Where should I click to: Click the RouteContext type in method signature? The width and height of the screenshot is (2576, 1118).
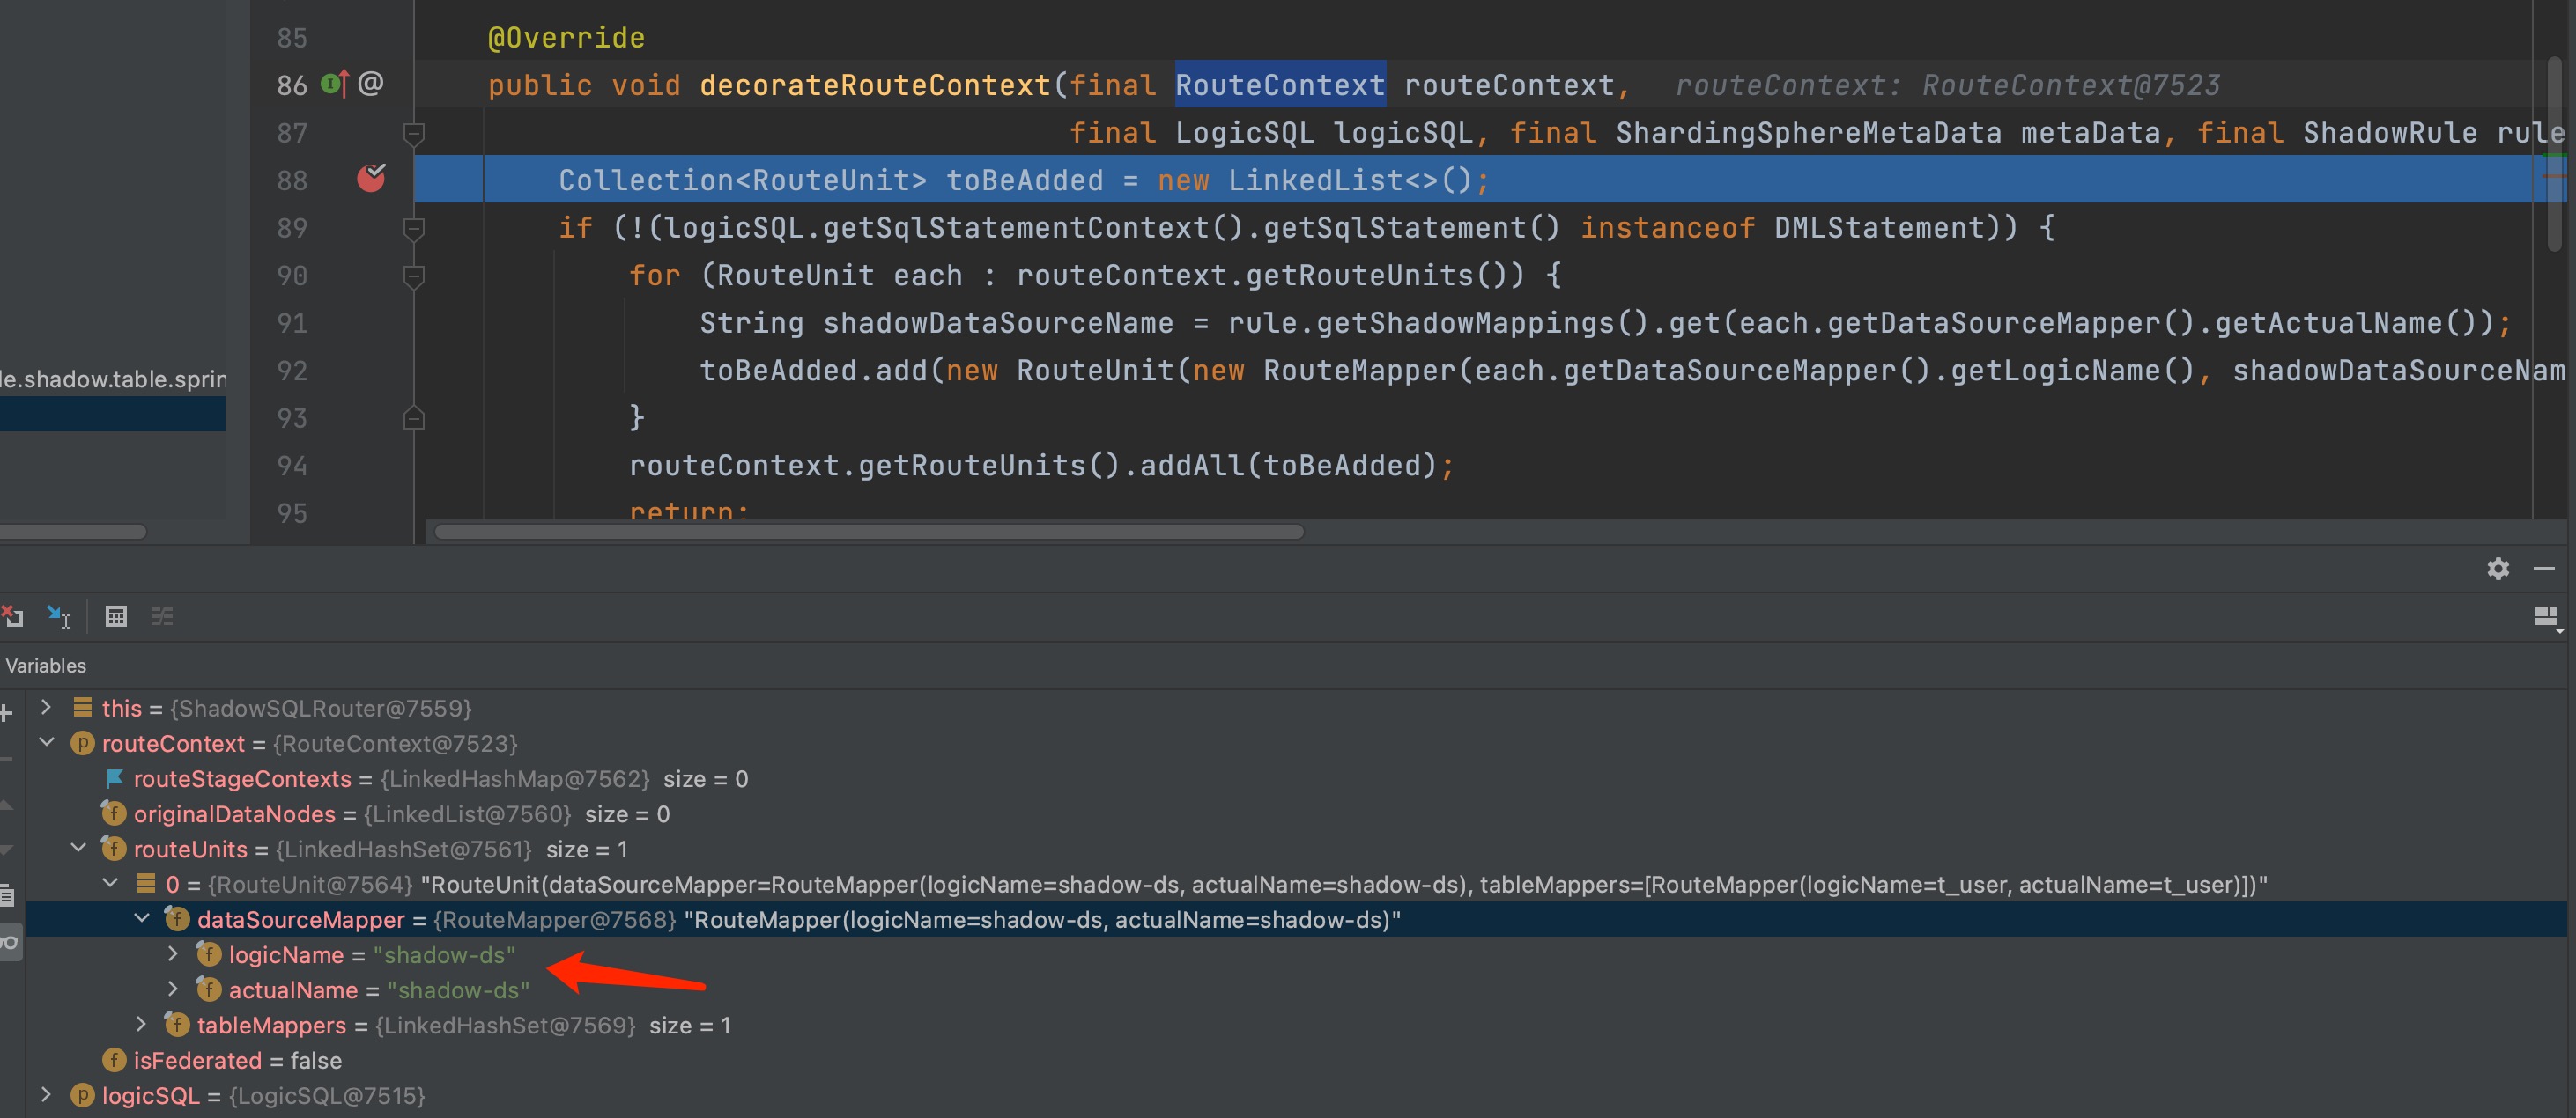pyautogui.click(x=1279, y=85)
